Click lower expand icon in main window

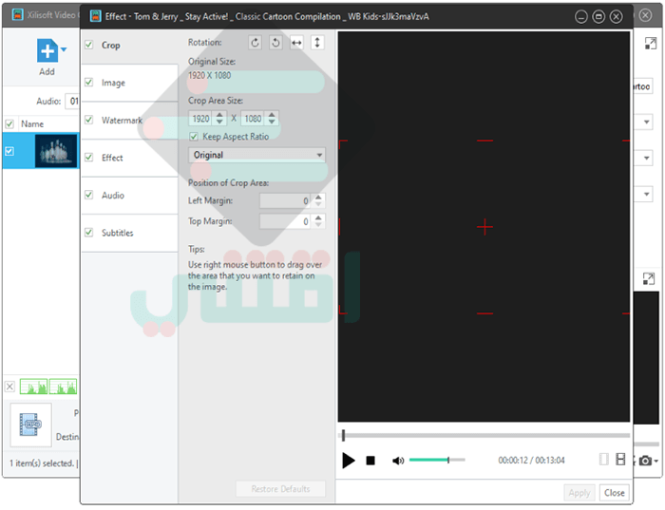pyautogui.click(x=649, y=278)
